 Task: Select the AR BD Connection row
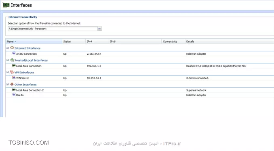(140, 54)
